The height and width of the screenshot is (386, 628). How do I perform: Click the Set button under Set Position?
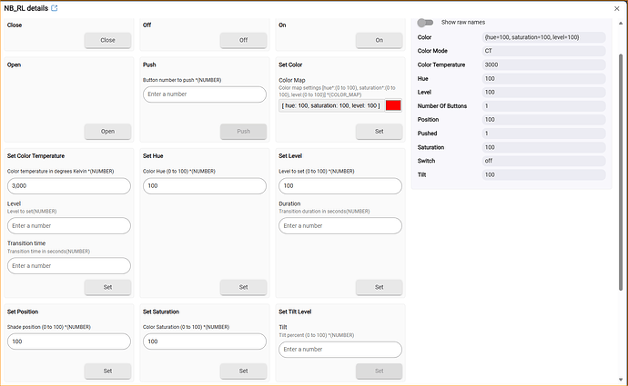point(107,371)
